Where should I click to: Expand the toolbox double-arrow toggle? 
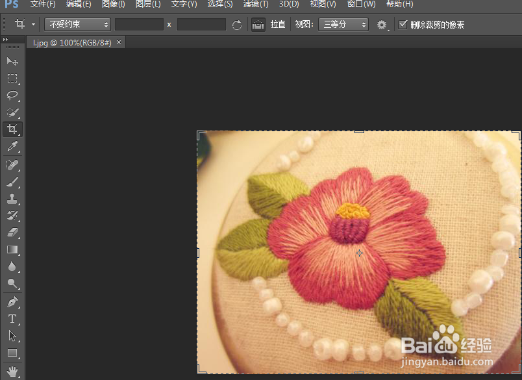click(x=5, y=39)
